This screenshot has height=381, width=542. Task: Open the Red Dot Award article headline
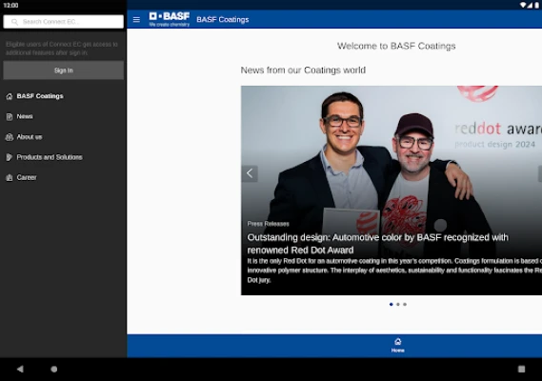click(x=377, y=244)
